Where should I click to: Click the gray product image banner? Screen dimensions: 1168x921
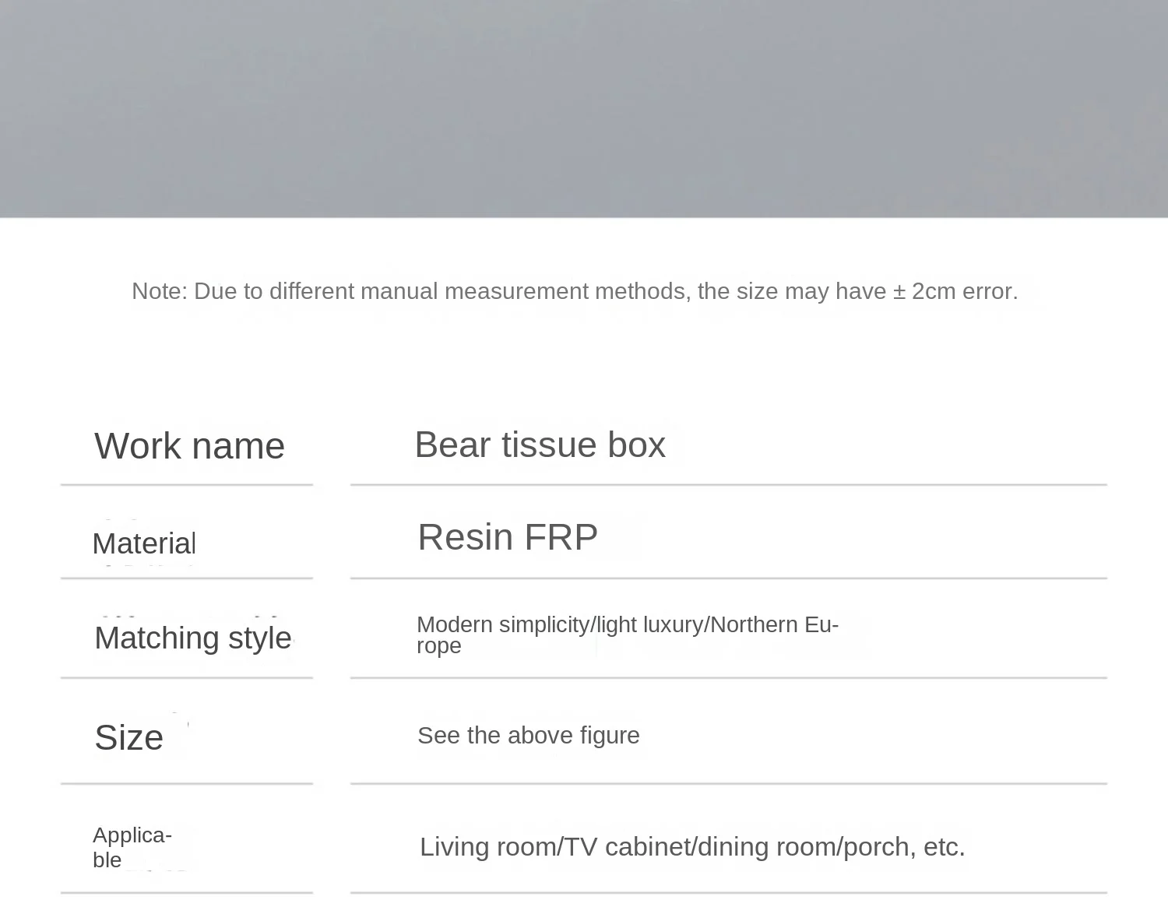584,108
